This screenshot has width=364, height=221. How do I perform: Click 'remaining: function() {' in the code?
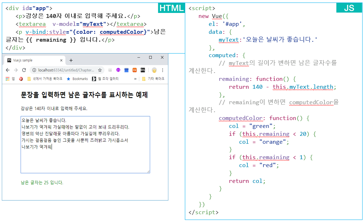257,79
